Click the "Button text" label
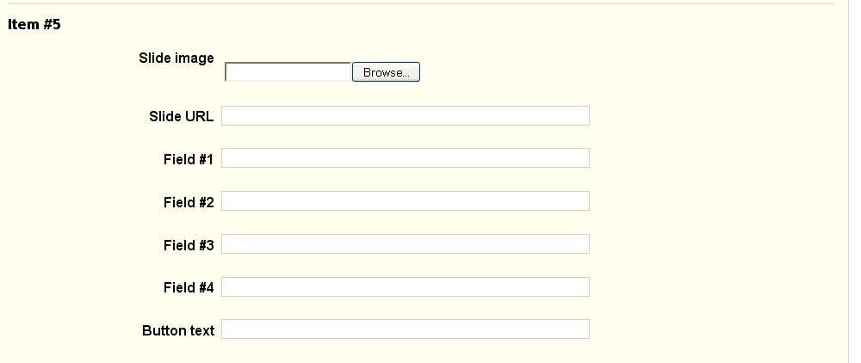Image resolution: width=861 pixels, height=363 pixels. tap(178, 330)
